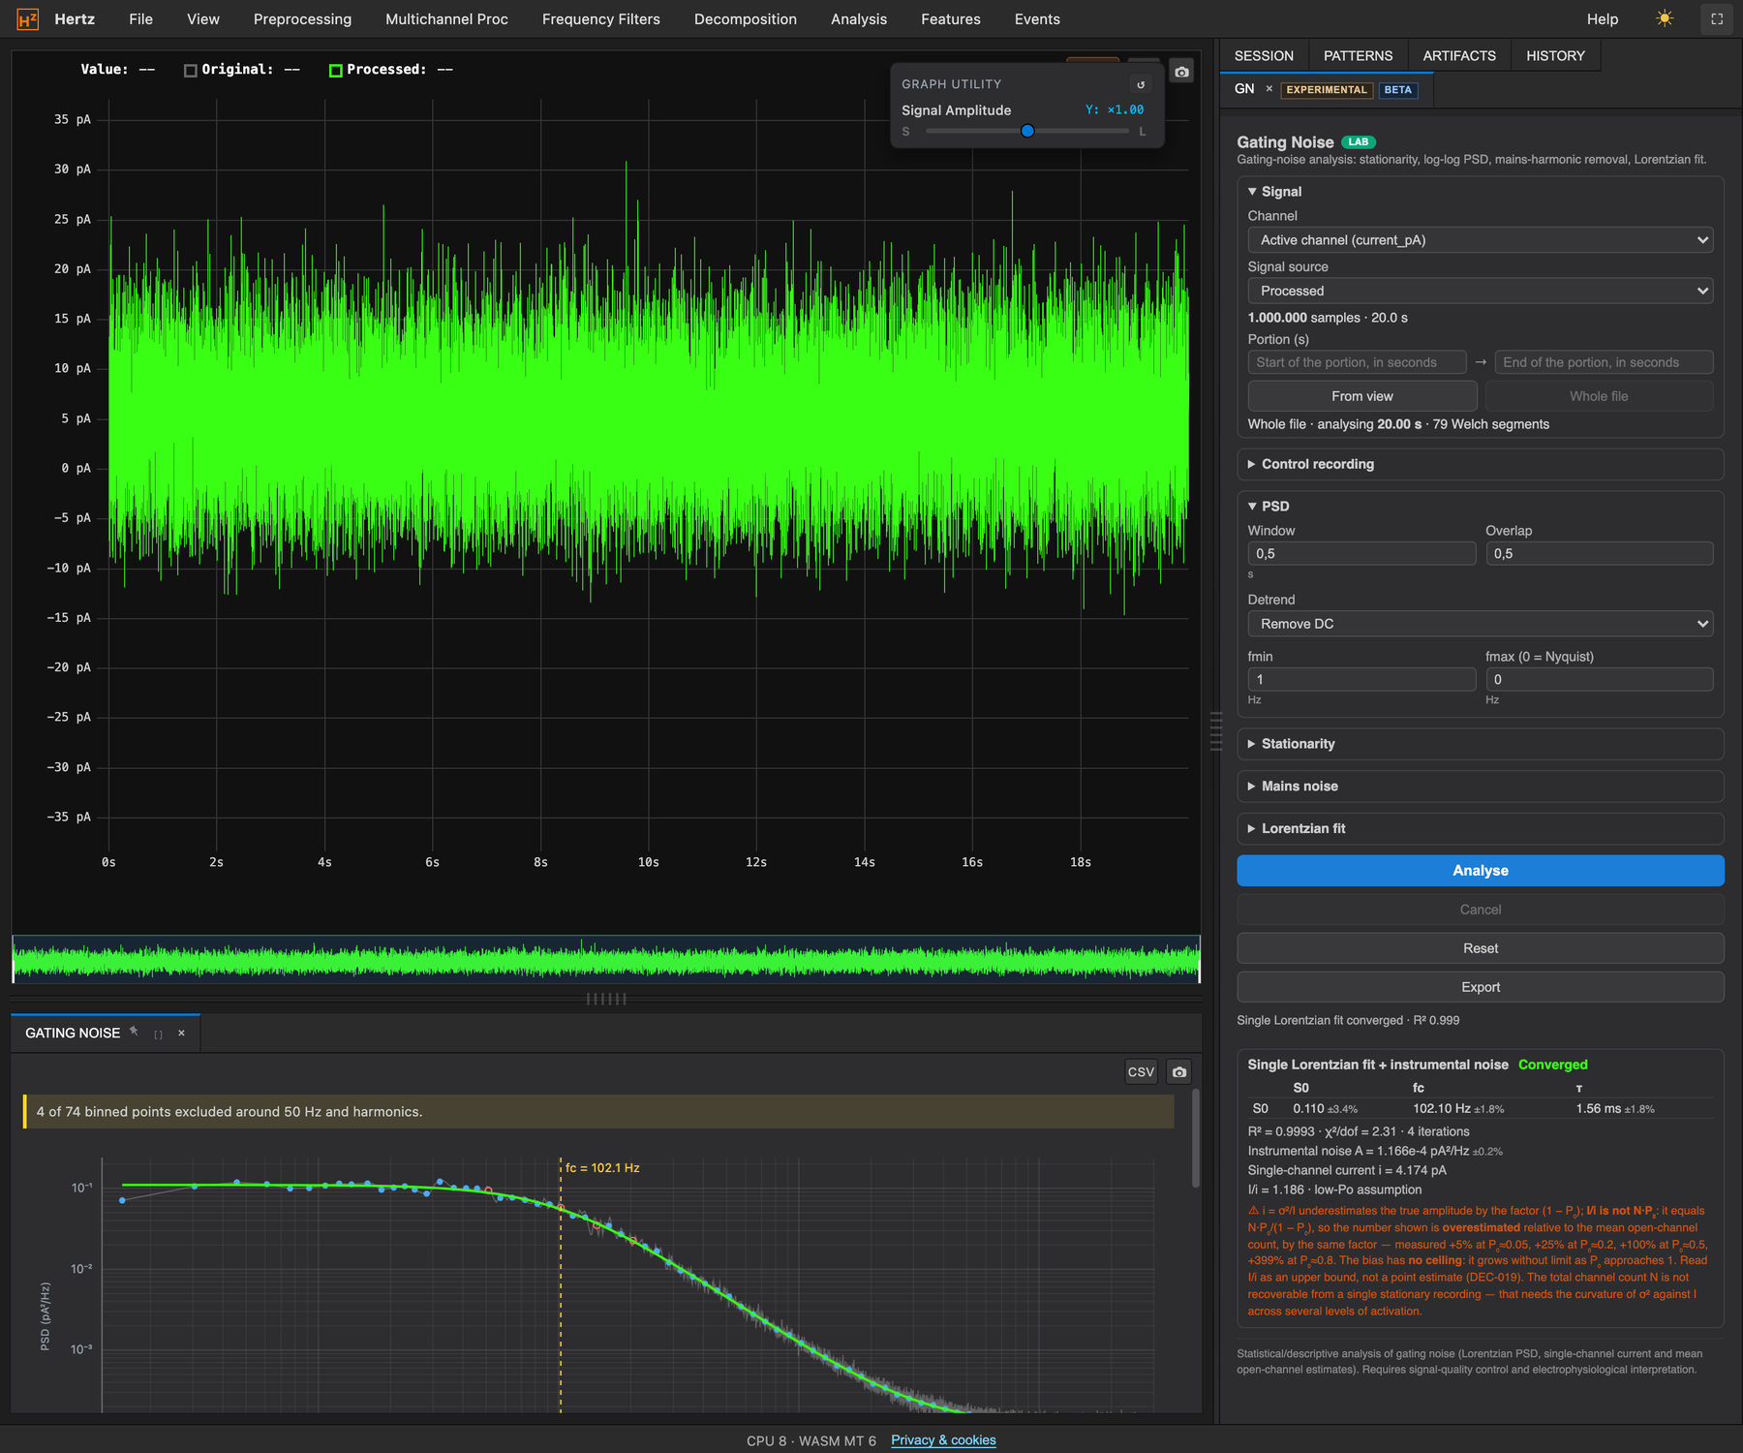Open the Decomposition menu

coord(746,19)
